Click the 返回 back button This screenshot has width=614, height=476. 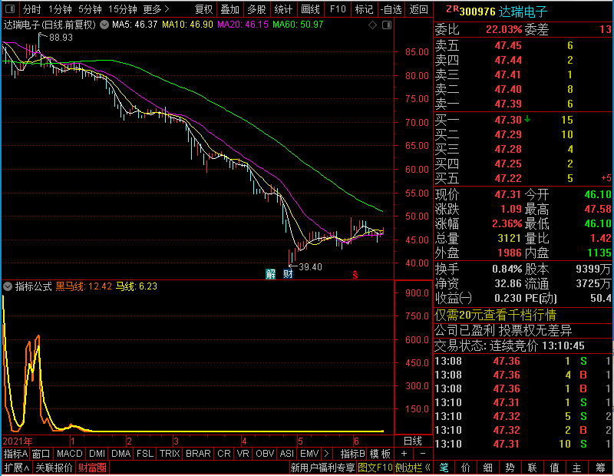click(418, 9)
